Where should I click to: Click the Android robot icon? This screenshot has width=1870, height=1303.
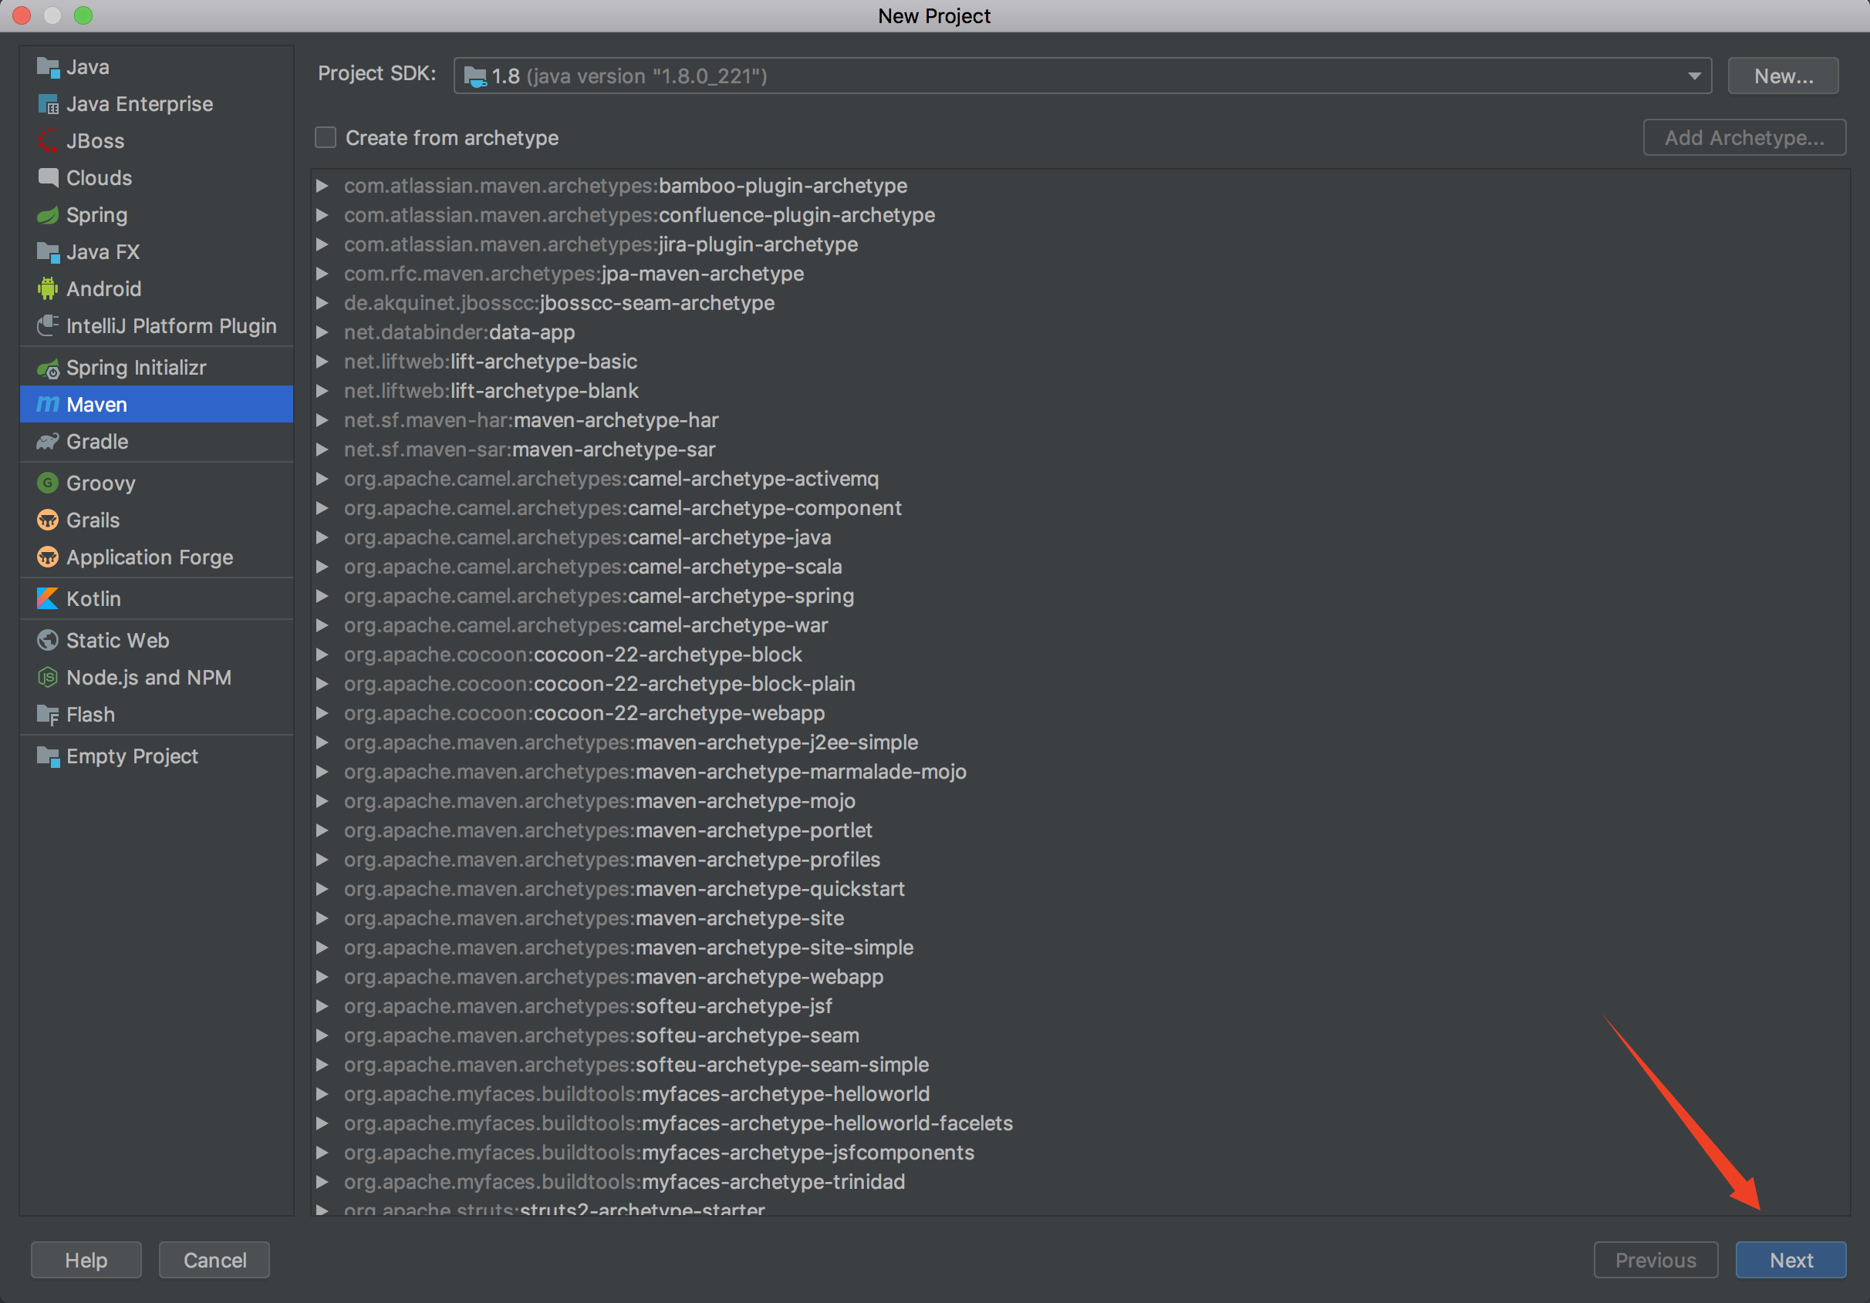click(x=47, y=289)
